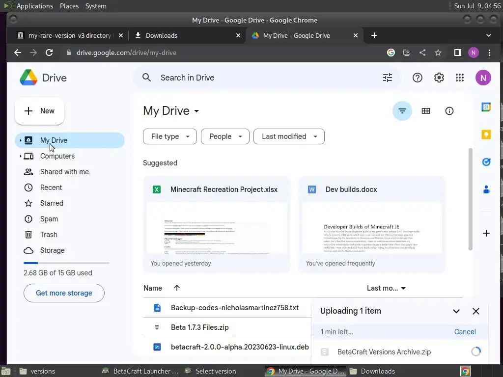Open the System menu
This screenshot has width=503, height=377.
click(96, 6)
